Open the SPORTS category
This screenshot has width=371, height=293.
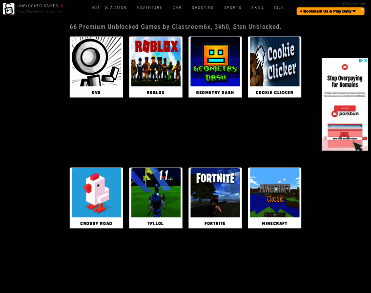click(x=232, y=8)
